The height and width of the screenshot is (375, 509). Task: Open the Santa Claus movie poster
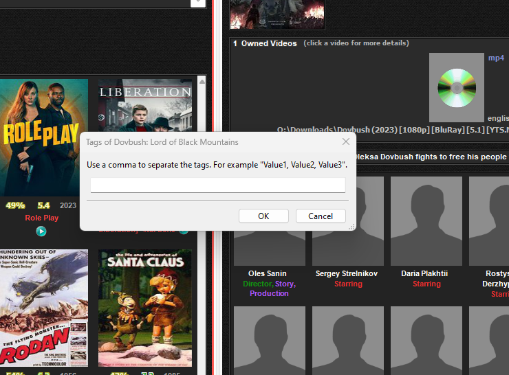pos(145,308)
